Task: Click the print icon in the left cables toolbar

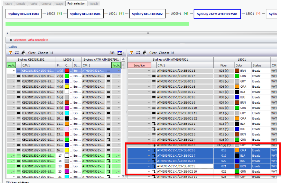Action: click(23, 53)
